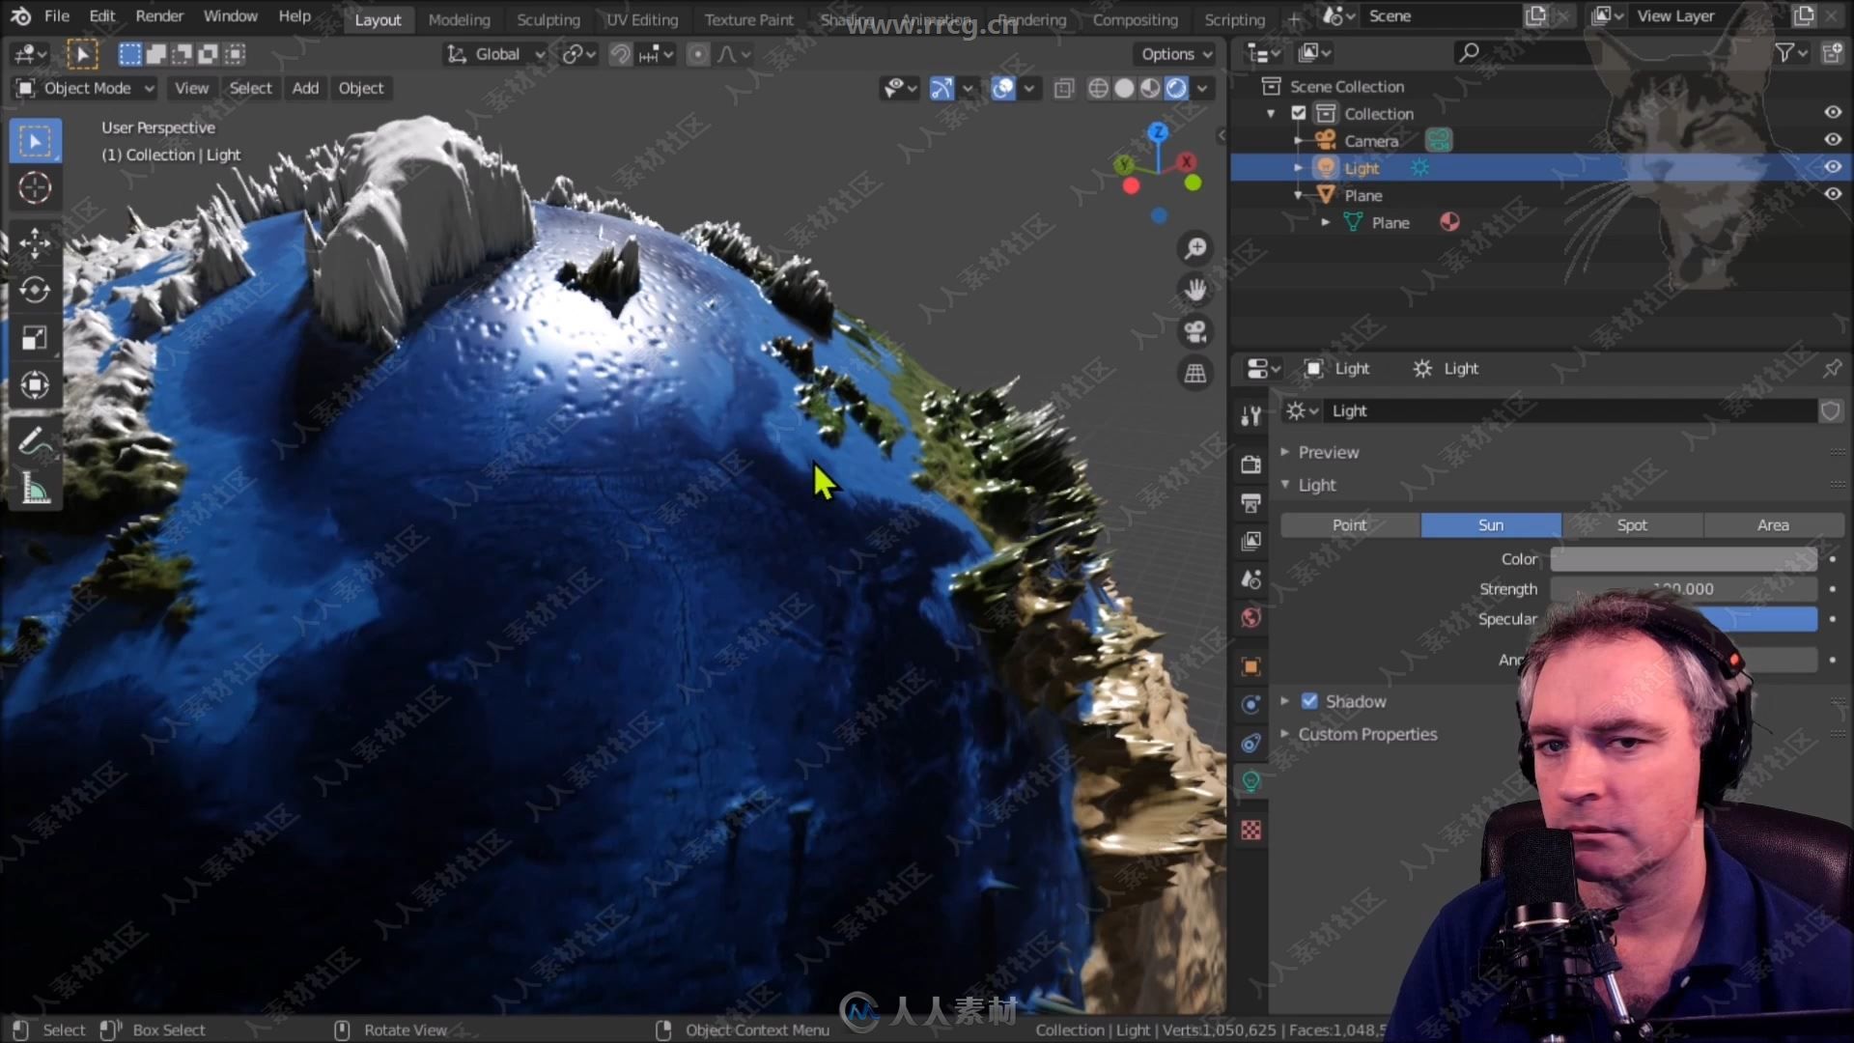This screenshot has height=1043, width=1854.
Task: Open the Tool properties tab
Action: point(1250,416)
